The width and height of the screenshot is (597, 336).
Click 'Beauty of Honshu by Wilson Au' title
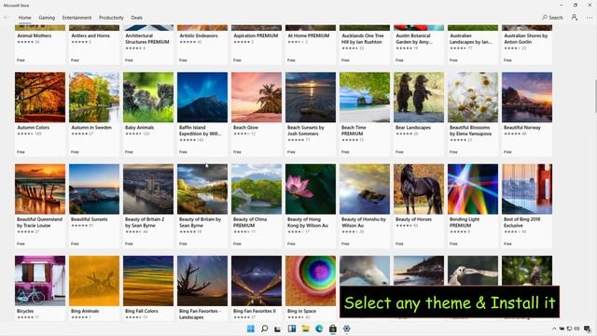[364, 222]
